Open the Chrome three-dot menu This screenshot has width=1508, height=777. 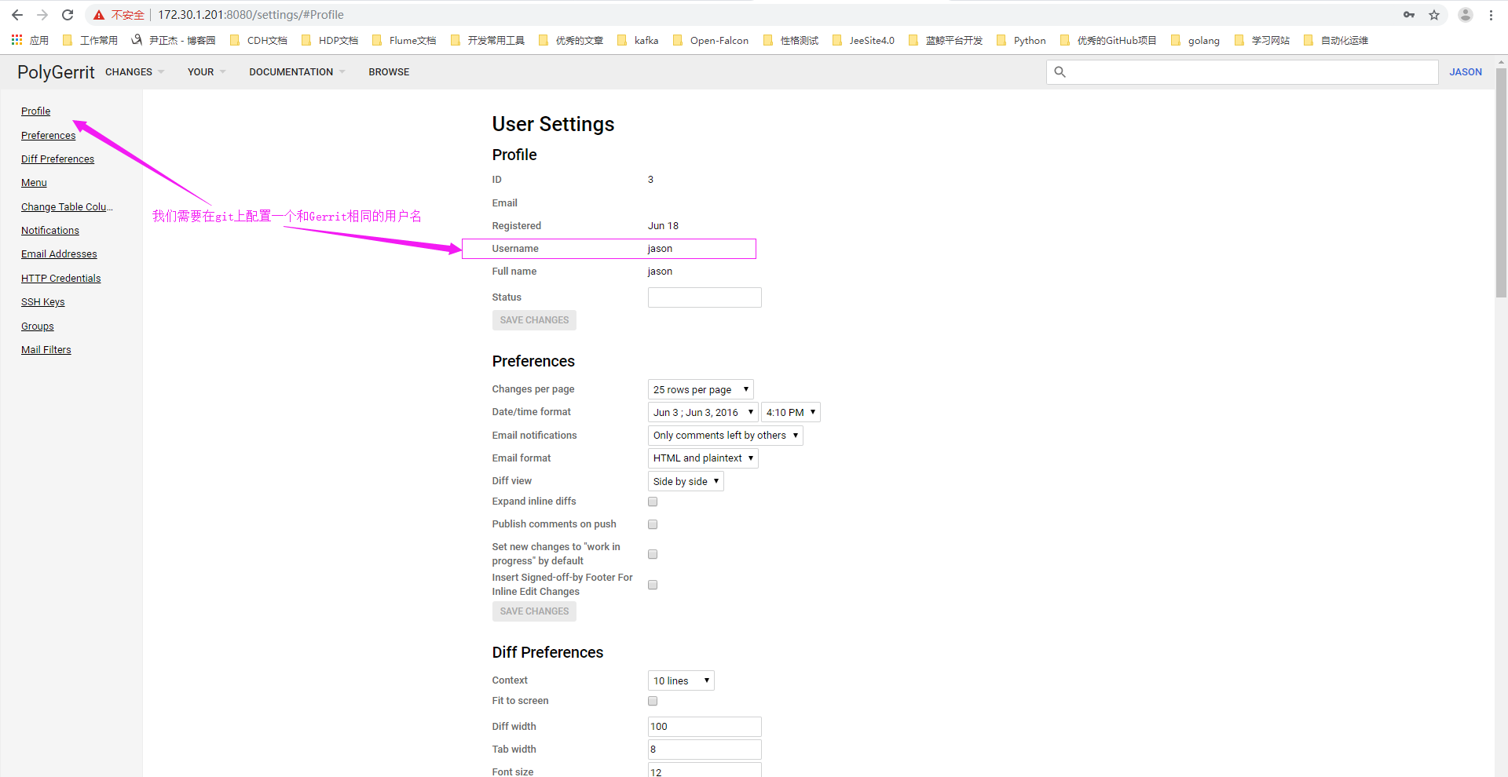pyautogui.click(x=1491, y=15)
